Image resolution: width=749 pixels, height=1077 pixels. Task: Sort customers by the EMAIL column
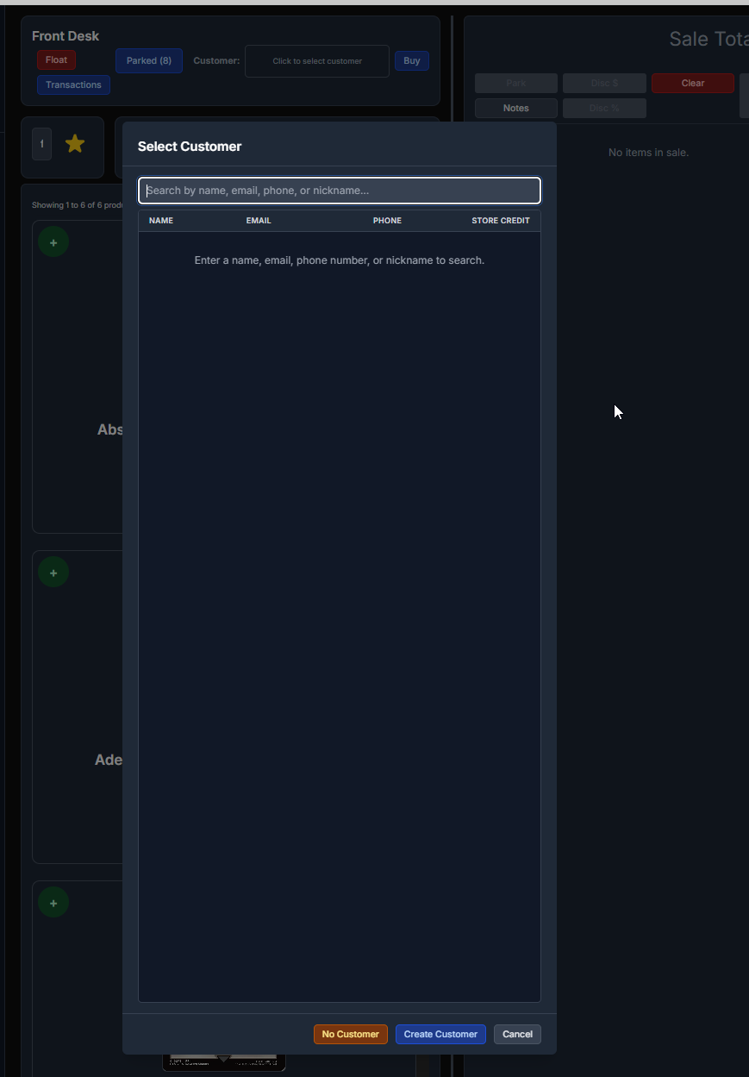point(259,221)
